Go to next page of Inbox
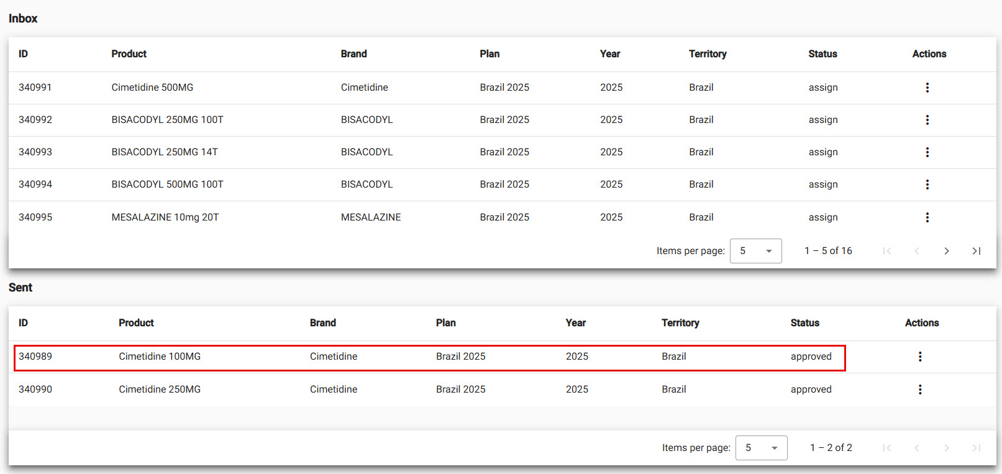The width and height of the screenshot is (1002, 474). pos(946,251)
